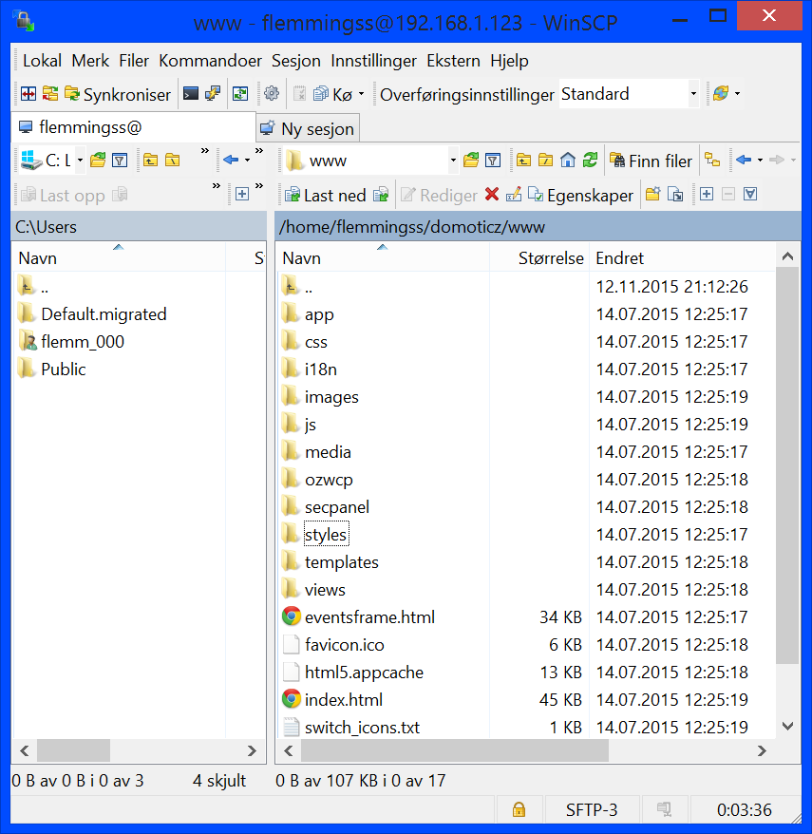Click the Finn filer button

click(x=651, y=161)
